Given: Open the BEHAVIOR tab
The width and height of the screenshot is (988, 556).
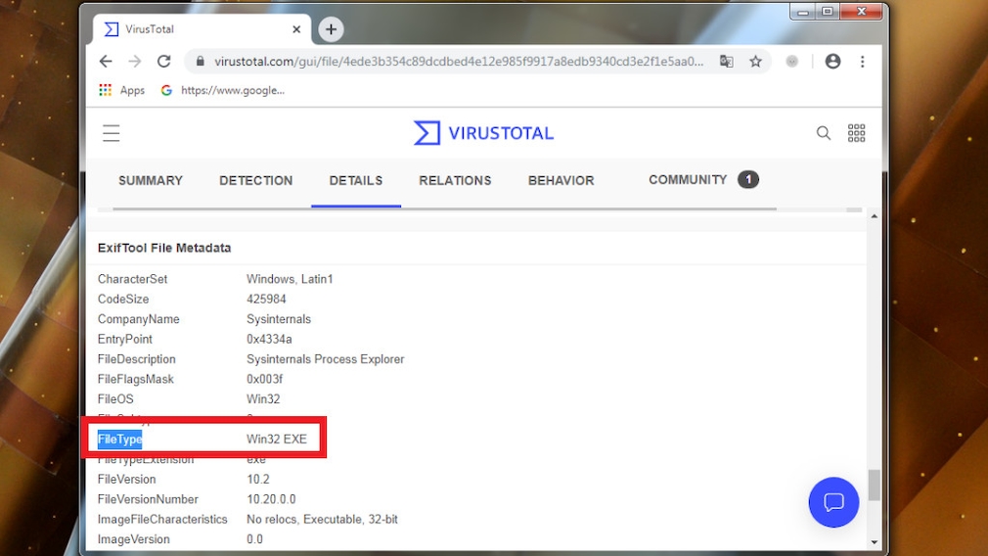Looking at the screenshot, I should pos(561,181).
